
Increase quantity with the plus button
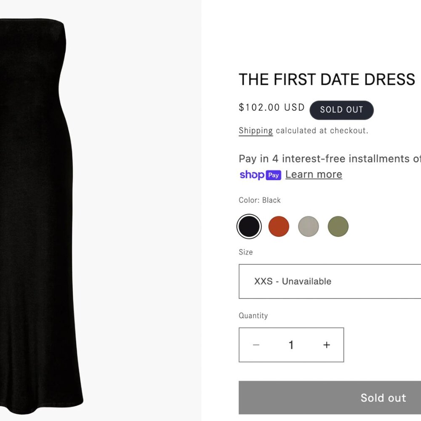[x=326, y=345]
